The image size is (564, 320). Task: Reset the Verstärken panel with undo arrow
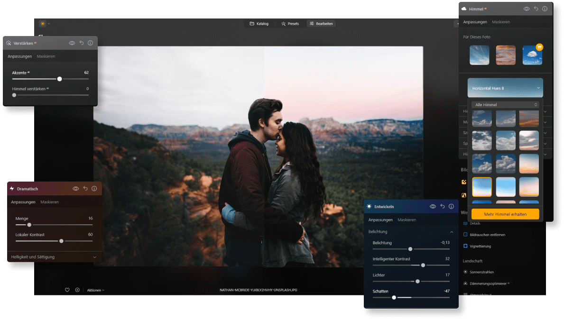(x=82, y=43)
